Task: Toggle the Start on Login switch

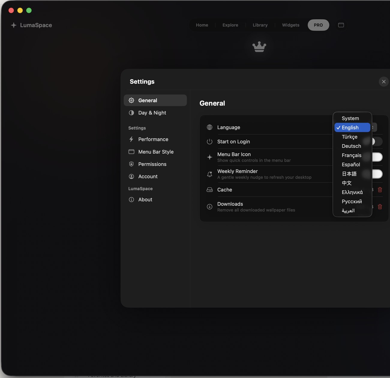Action: [377, 141]
